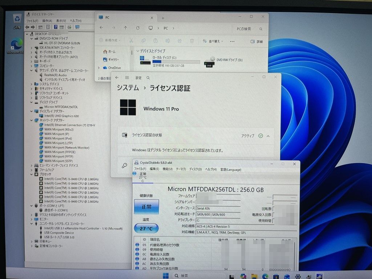Expand the キーボード node in Device Manager

(31, 61)
